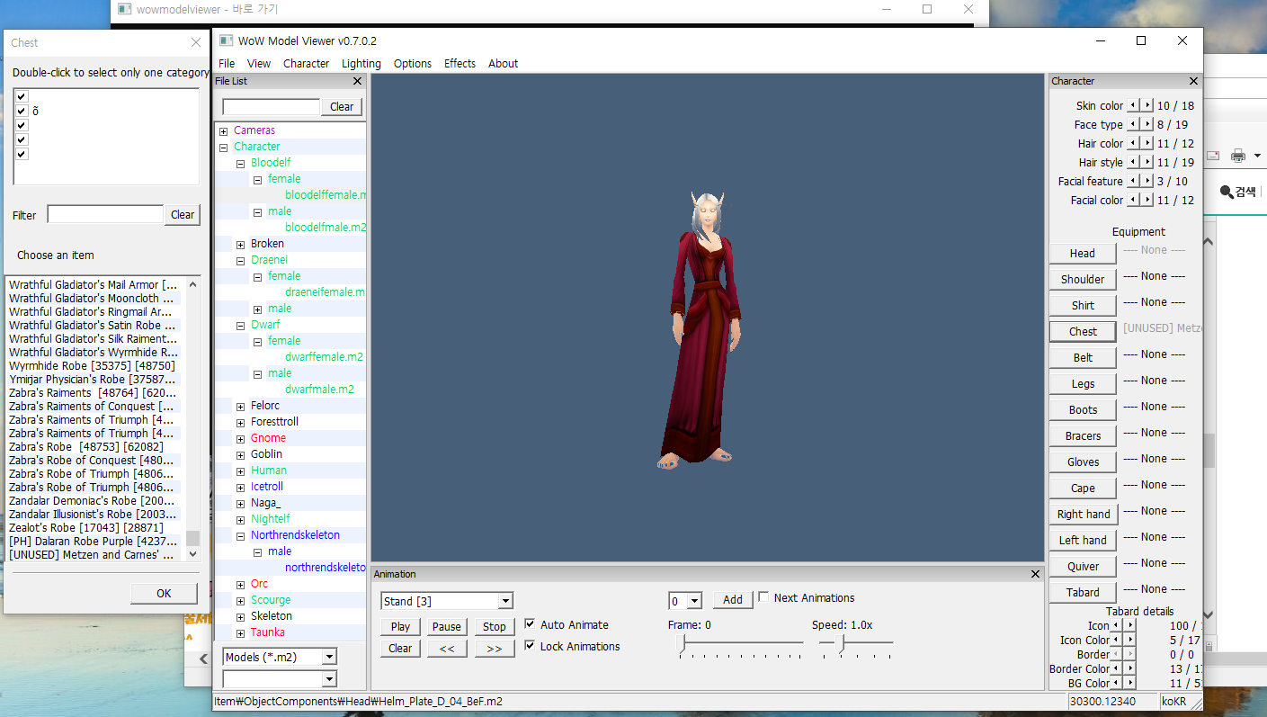Toggle the first category checkbox in Chest dialog
Screen dimensions: 1267x717
point(22,96)
